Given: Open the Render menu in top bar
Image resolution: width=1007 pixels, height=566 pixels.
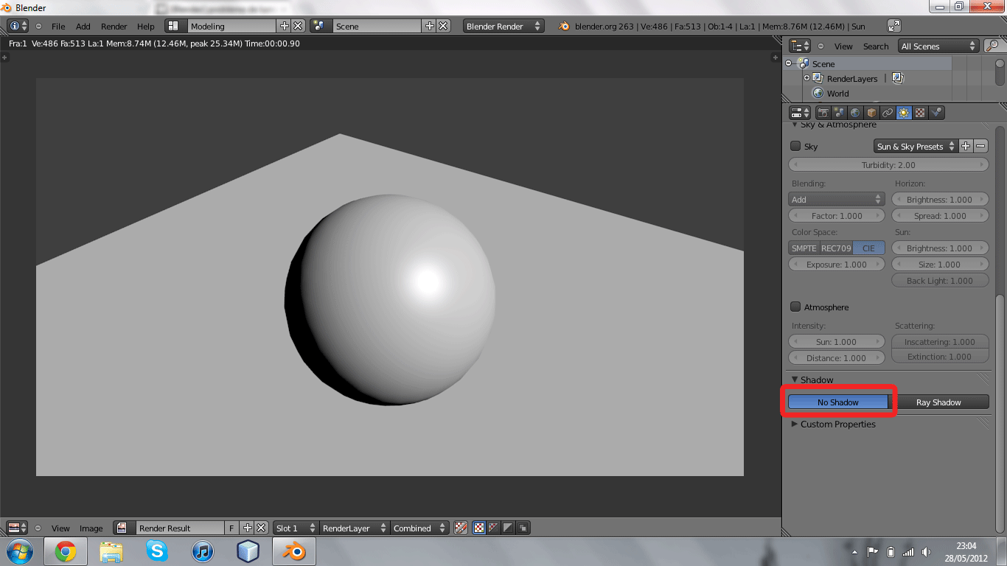Looking at the screenshot, I should pyautogui.click(x=114, y=27).
